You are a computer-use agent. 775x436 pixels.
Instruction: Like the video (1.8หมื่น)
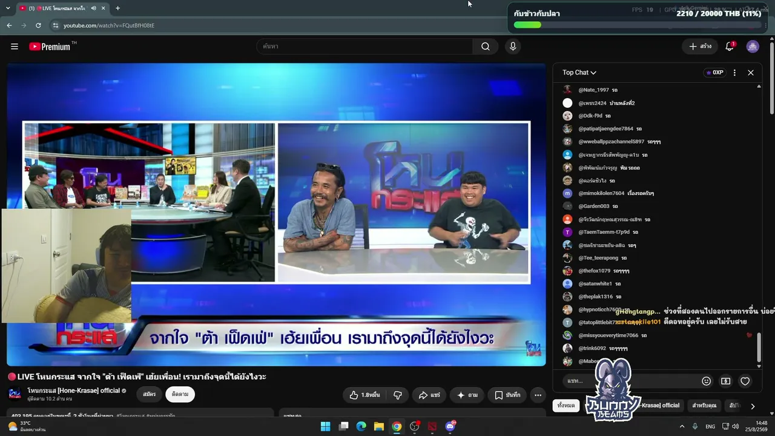[365, 395]
